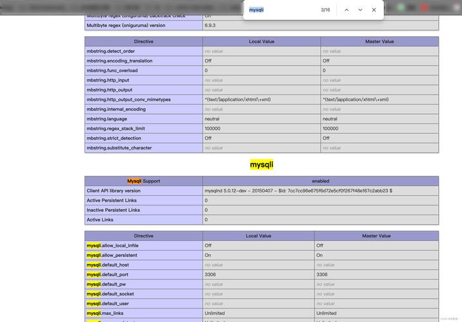This screenshot has height=322, width=462.
Task: Select the Client API library version label
Action: 113,191
